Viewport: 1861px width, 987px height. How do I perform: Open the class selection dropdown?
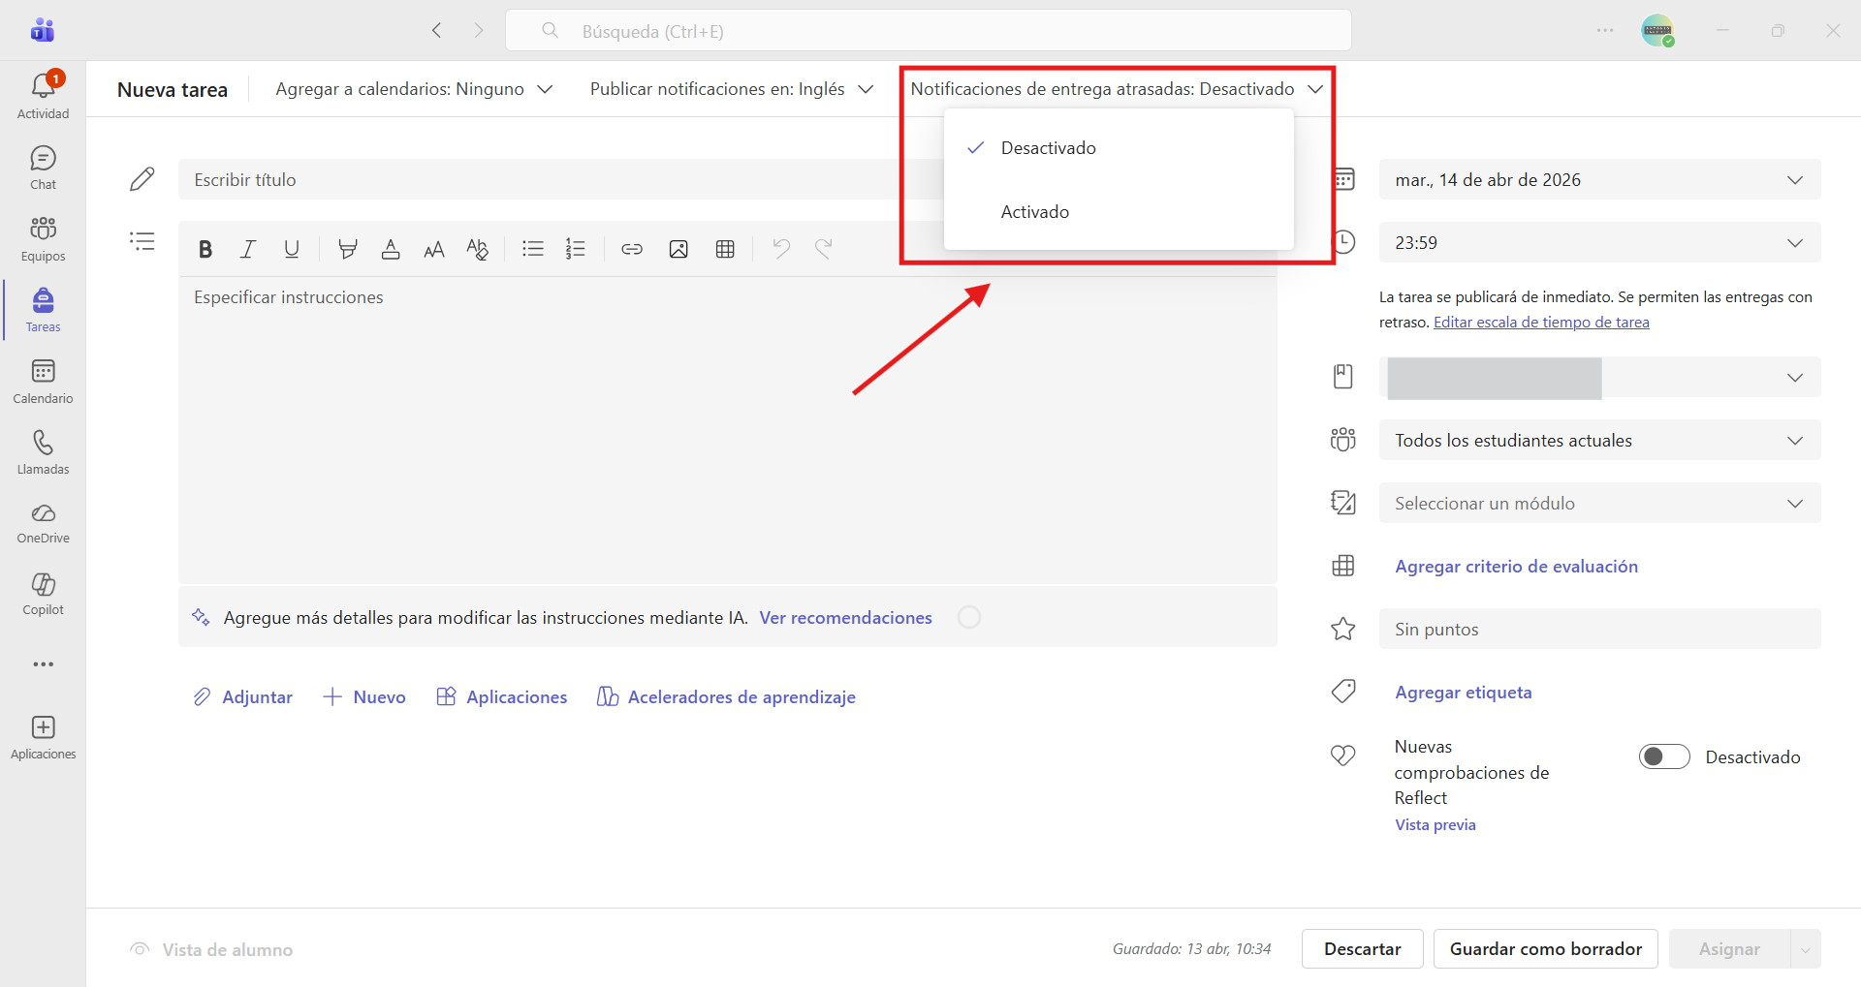(x=1599, y=377)
